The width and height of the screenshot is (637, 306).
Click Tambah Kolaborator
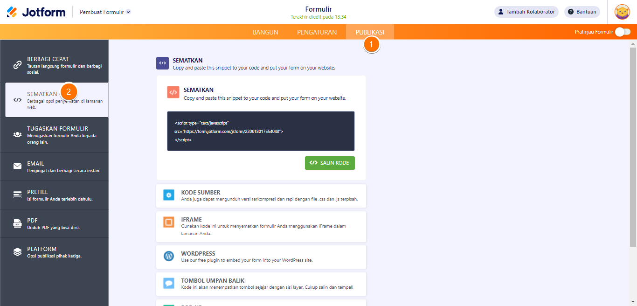[526, 12]
